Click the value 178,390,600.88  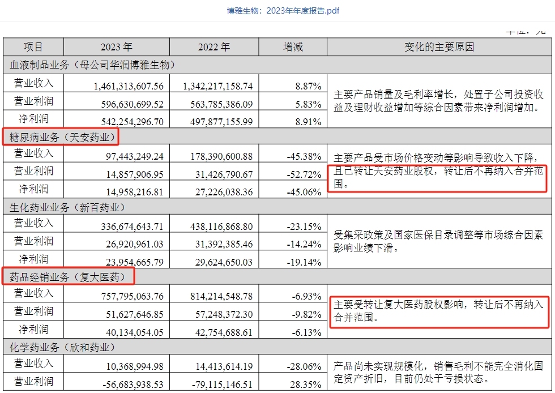tap(221, 156)
